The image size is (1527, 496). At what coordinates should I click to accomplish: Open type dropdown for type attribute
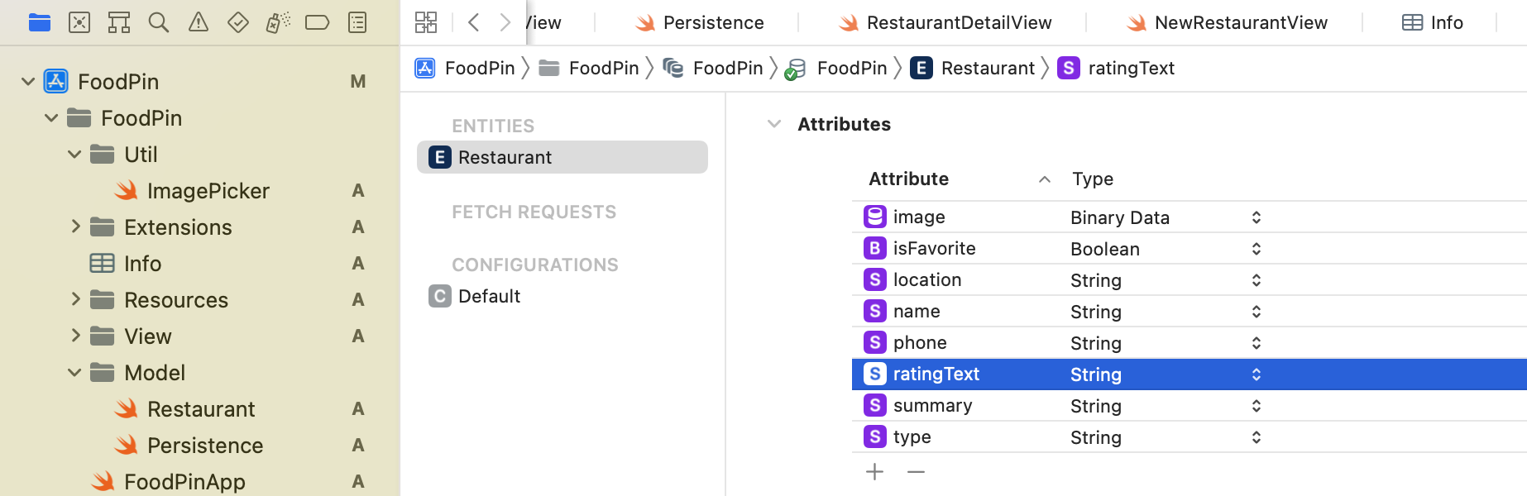pos(1256,437)
